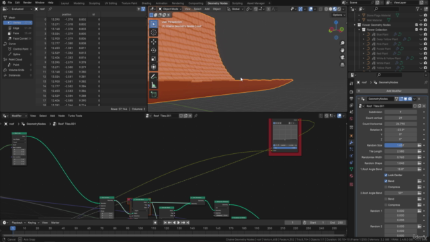Viewport: 430px width, 242px height.
Task: Click the outliner filter funnel icon
Action: 418,9
